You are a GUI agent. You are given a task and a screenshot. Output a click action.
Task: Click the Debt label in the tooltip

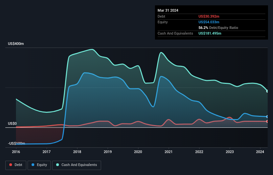pos(161,16)
